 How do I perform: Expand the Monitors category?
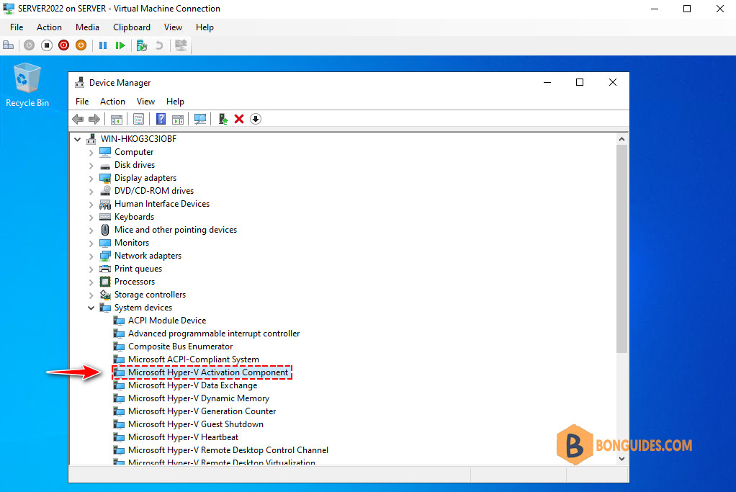(x=91, y=243)
